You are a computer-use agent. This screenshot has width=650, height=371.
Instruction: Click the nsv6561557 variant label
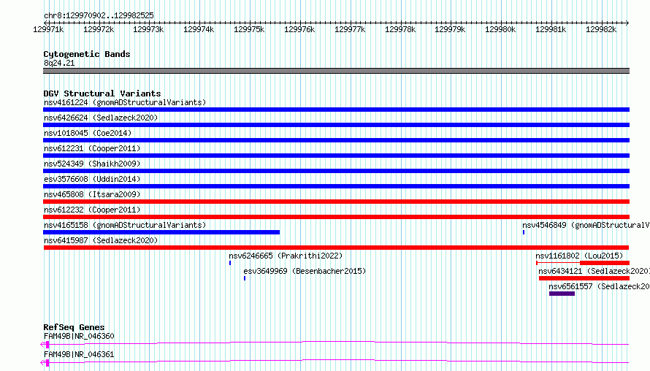point(599,286)
